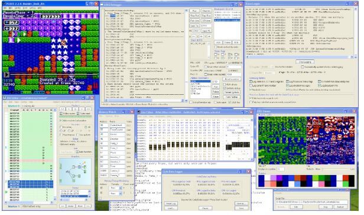Open the first formula dropdown in Memory Watch

115,188
